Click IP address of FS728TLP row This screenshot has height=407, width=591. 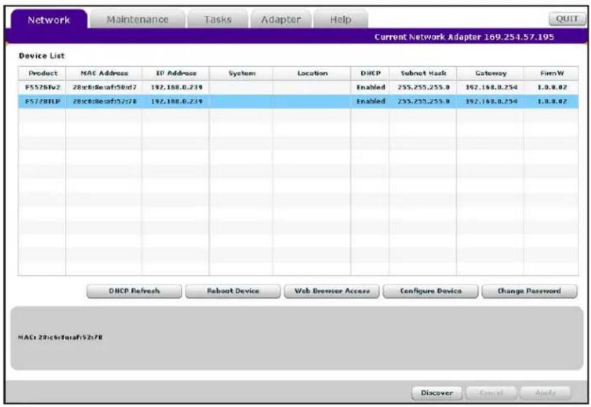coord(176,101)
